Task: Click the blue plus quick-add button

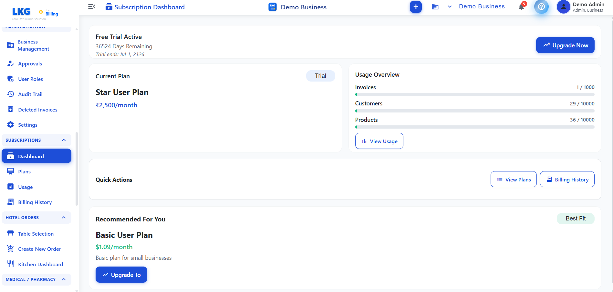Action: coord(416,7)
